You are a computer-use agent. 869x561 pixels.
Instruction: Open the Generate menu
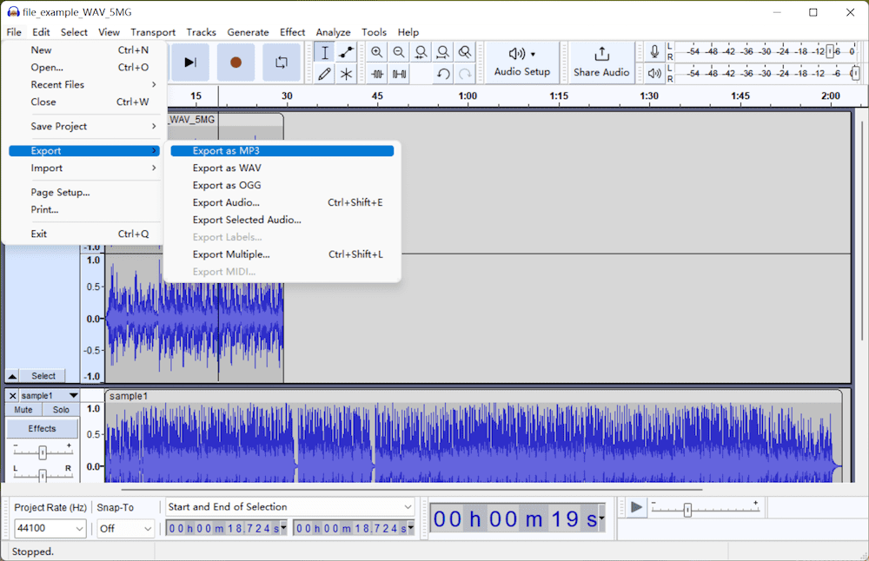[248, 32]
